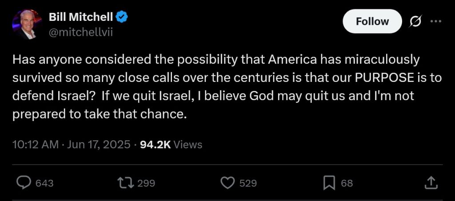Click the tweet body text
This screenshot has width=455, height=201.
point(213,87)
